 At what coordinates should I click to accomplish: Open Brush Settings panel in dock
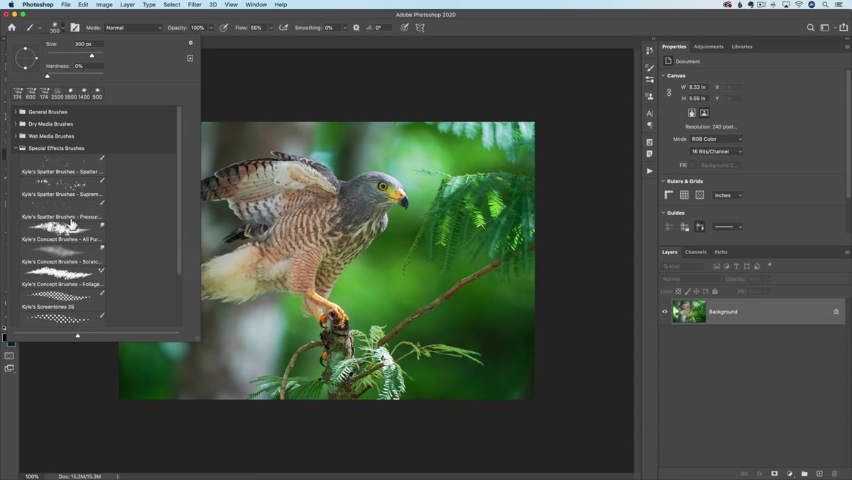click(x=650, y=80)
